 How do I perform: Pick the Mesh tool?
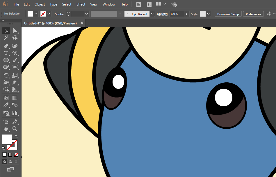coord(6,98)
